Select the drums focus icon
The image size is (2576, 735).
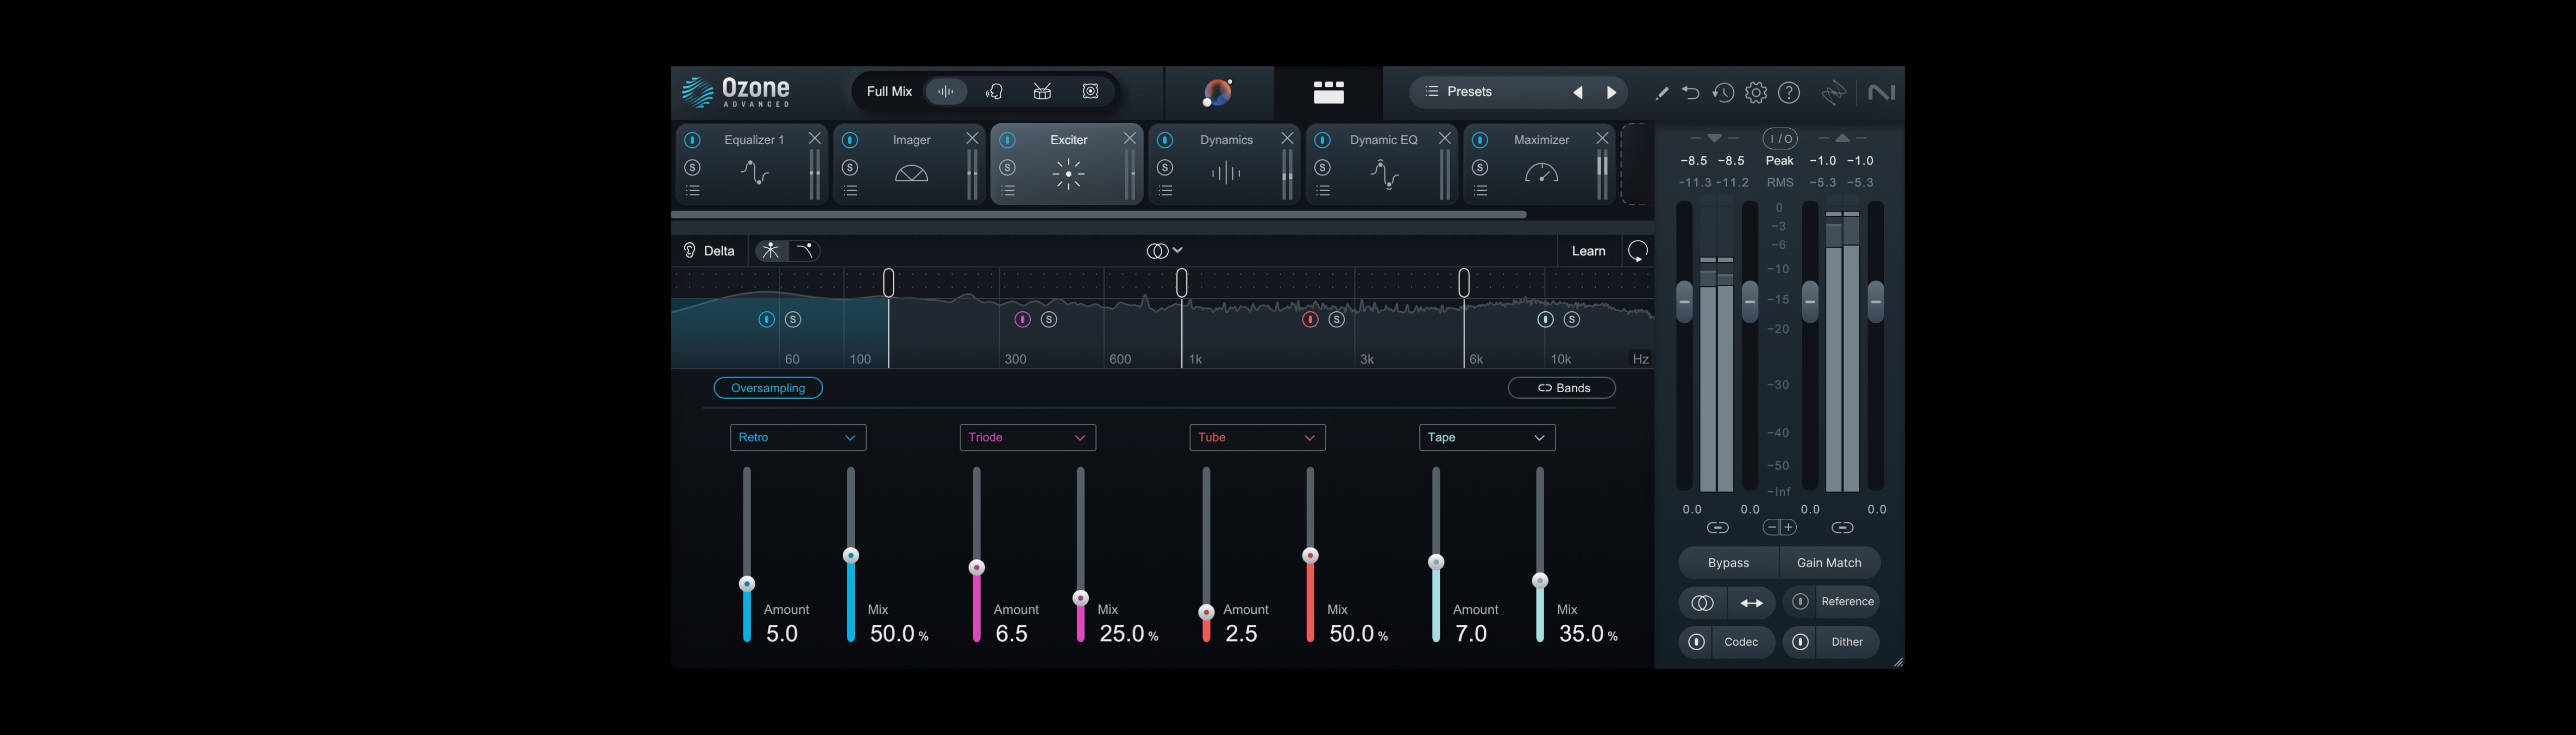coord(1042,92)
